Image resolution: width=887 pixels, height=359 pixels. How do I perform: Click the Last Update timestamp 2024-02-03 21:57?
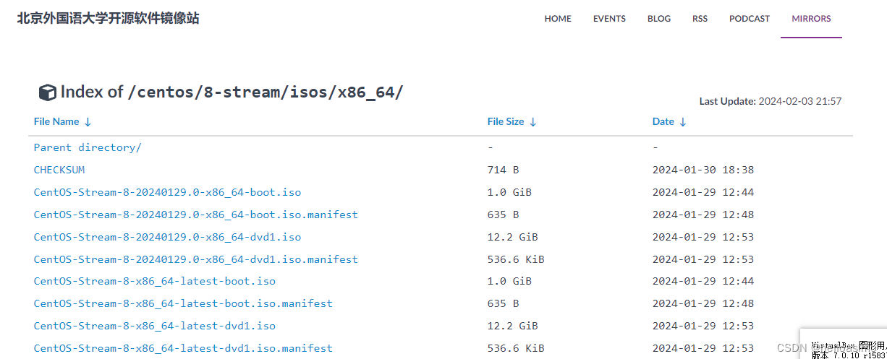[x=800, y=102]
